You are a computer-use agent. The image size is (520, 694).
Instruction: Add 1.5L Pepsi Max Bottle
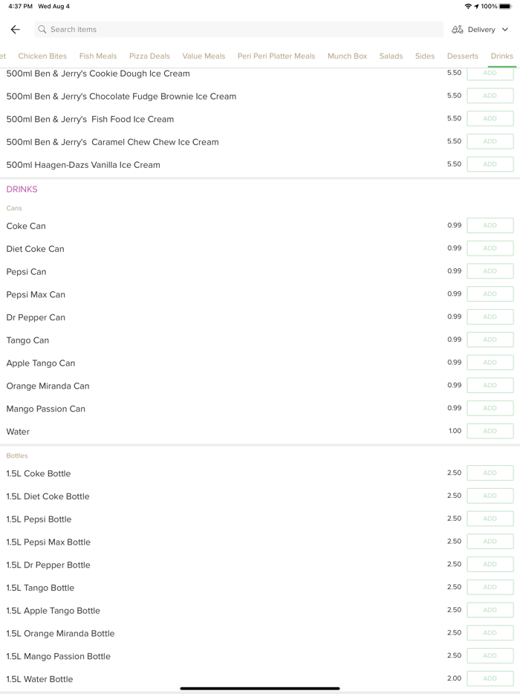[x=490, y=542]
